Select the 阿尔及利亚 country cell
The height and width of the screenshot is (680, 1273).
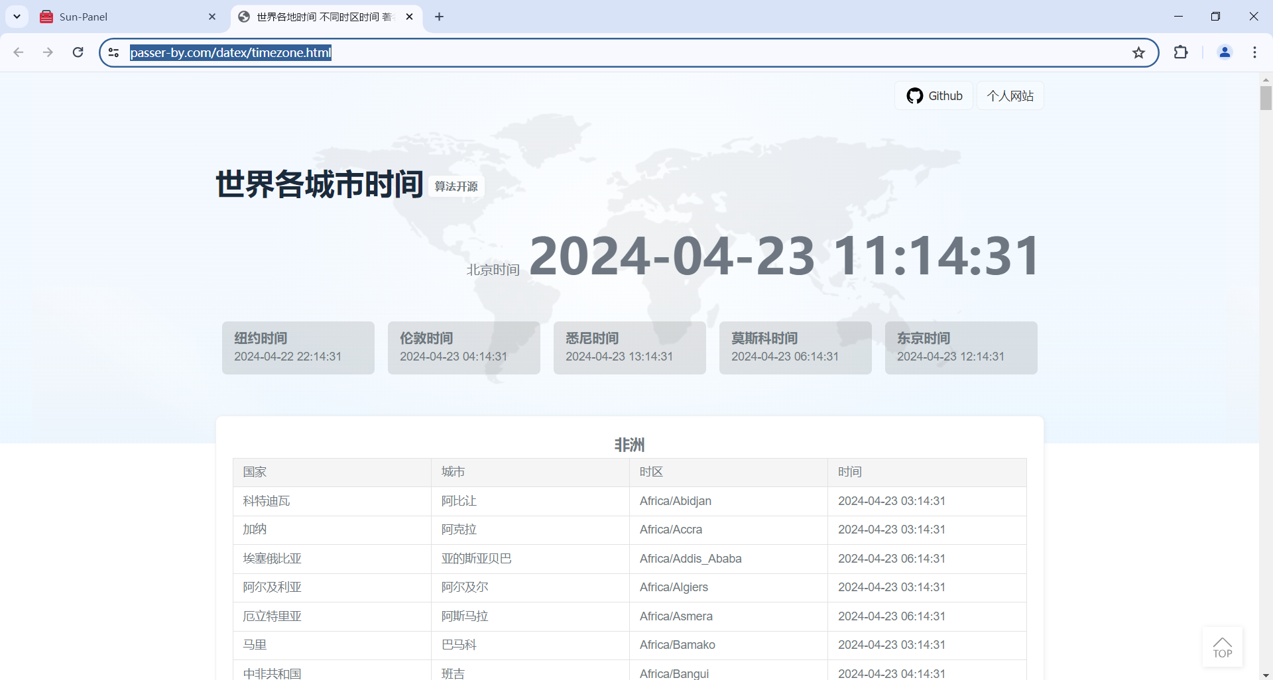click(332, 587)
